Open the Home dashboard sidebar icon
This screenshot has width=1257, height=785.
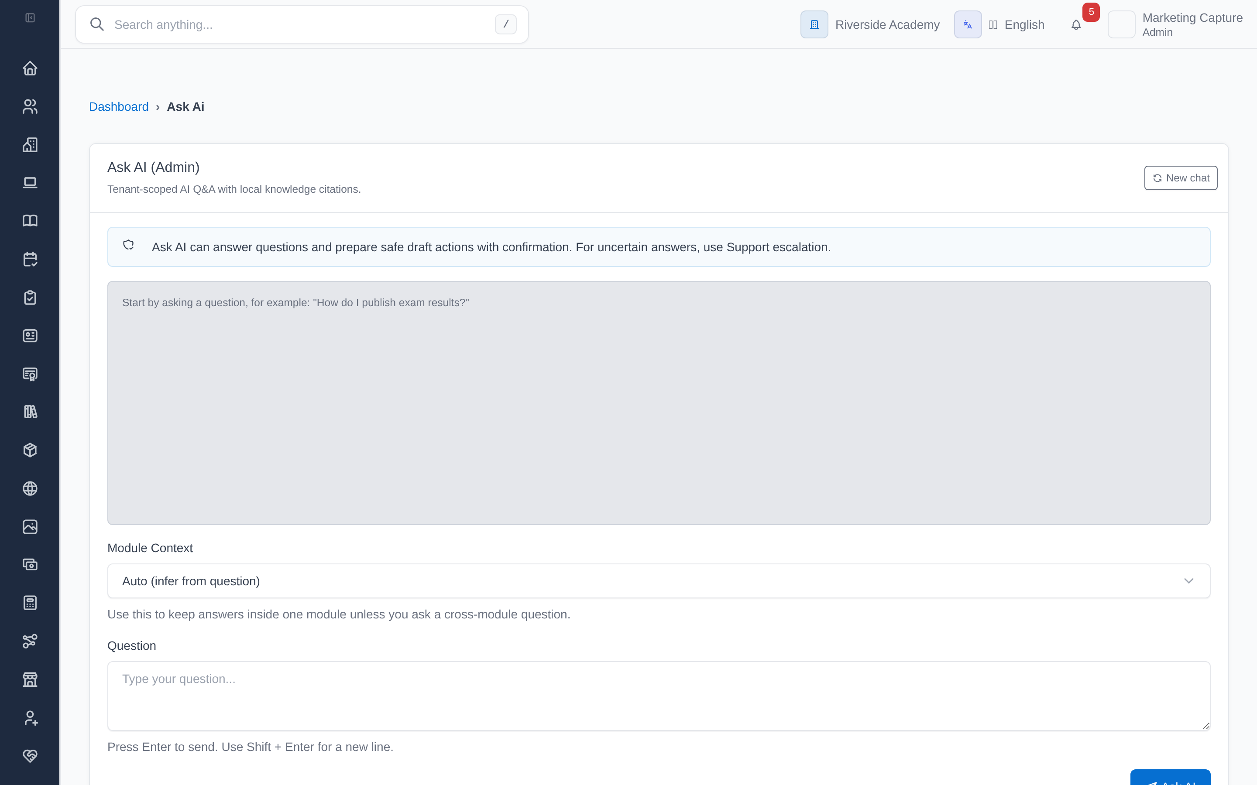(30, 68)
